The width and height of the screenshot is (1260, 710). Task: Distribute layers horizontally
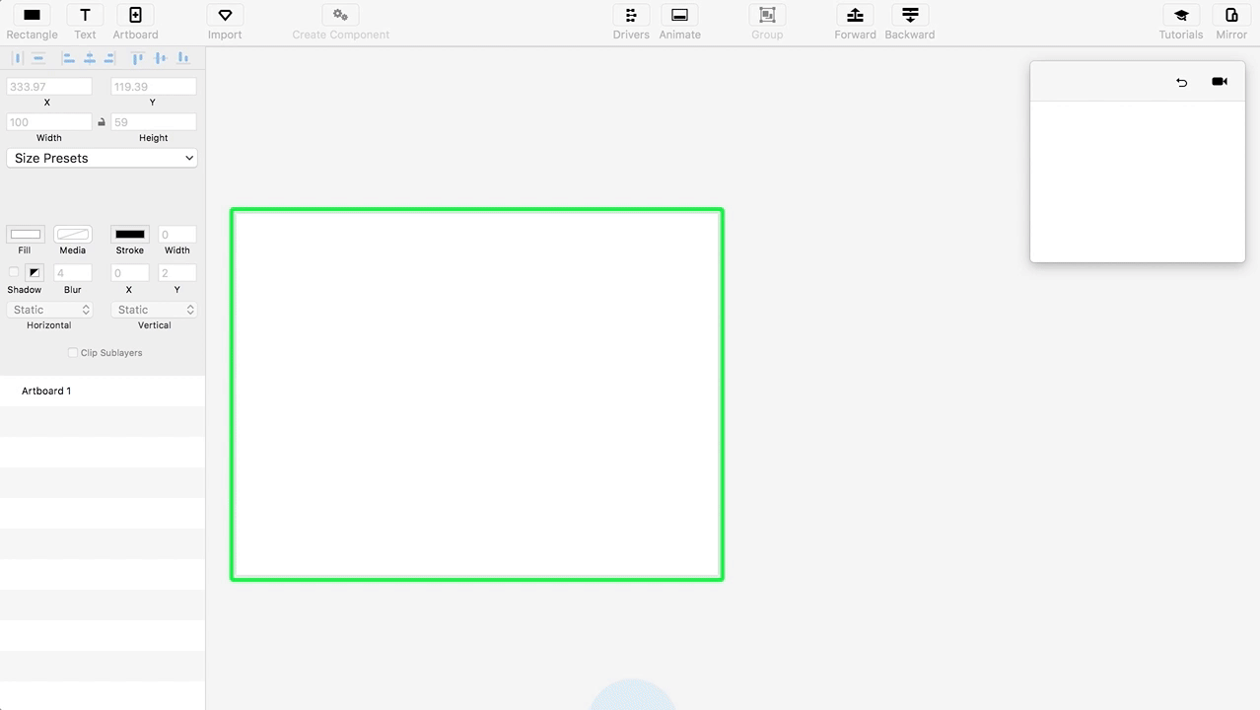tap(17, 58)
